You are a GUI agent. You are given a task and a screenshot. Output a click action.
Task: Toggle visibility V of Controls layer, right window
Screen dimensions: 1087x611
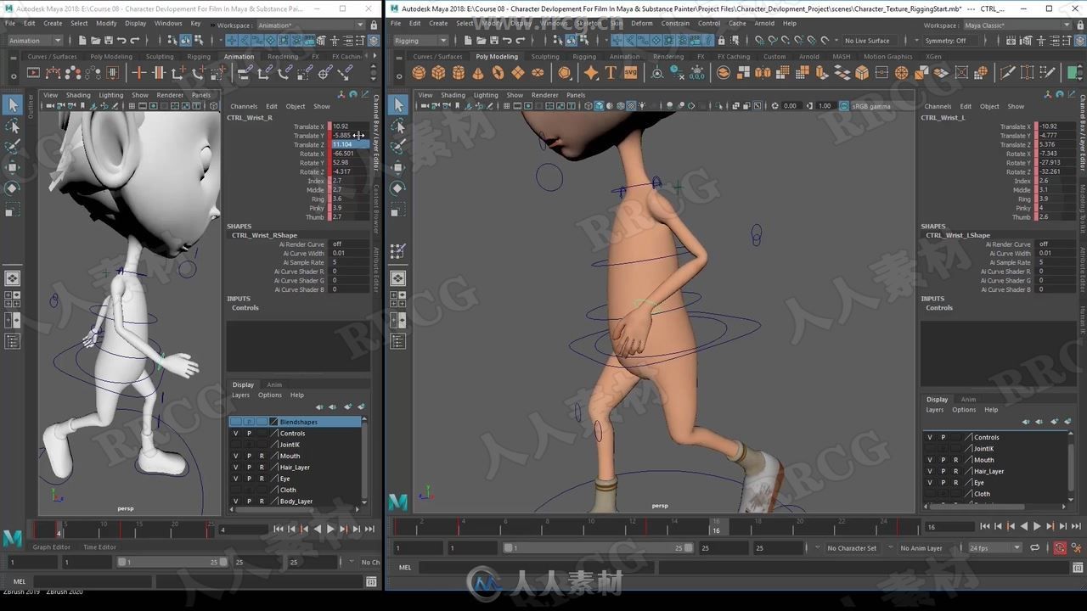[x=929, y=437]
